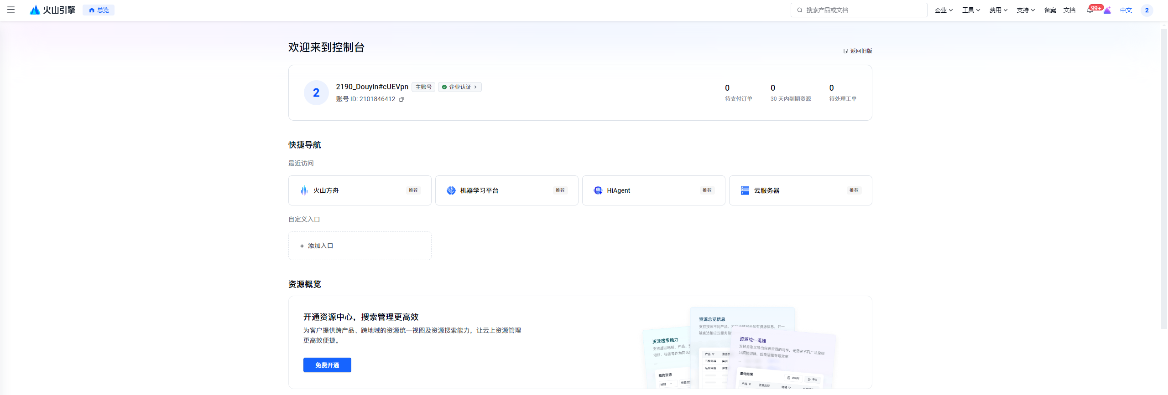Click the 返回旧版 icon

tap(846, 51)
